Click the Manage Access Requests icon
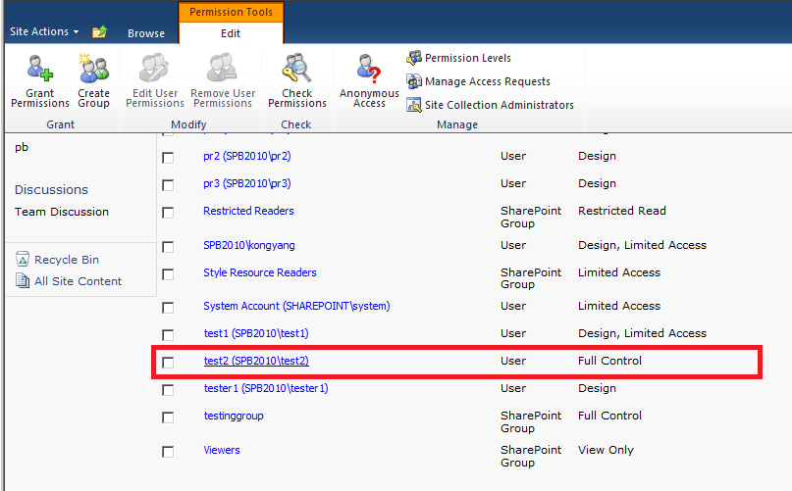Screen dimensions: 792x491 [414, 81]
